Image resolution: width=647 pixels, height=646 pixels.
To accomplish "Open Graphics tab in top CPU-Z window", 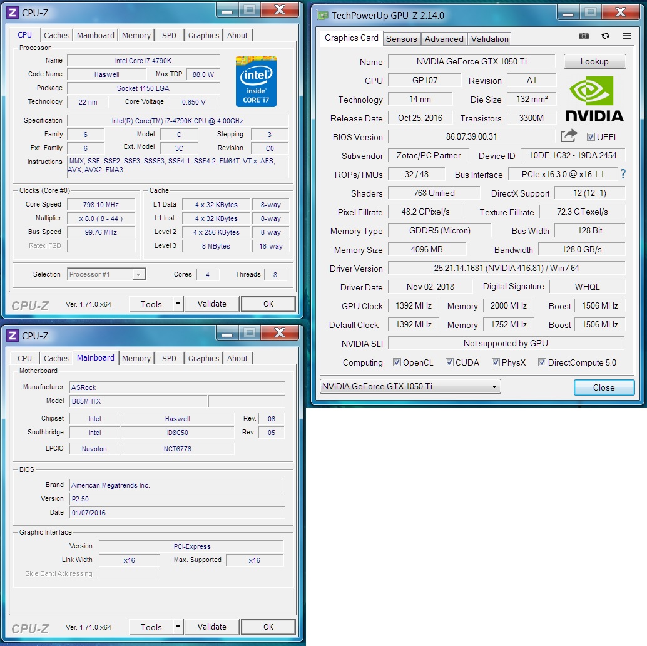I will point(203,36).
